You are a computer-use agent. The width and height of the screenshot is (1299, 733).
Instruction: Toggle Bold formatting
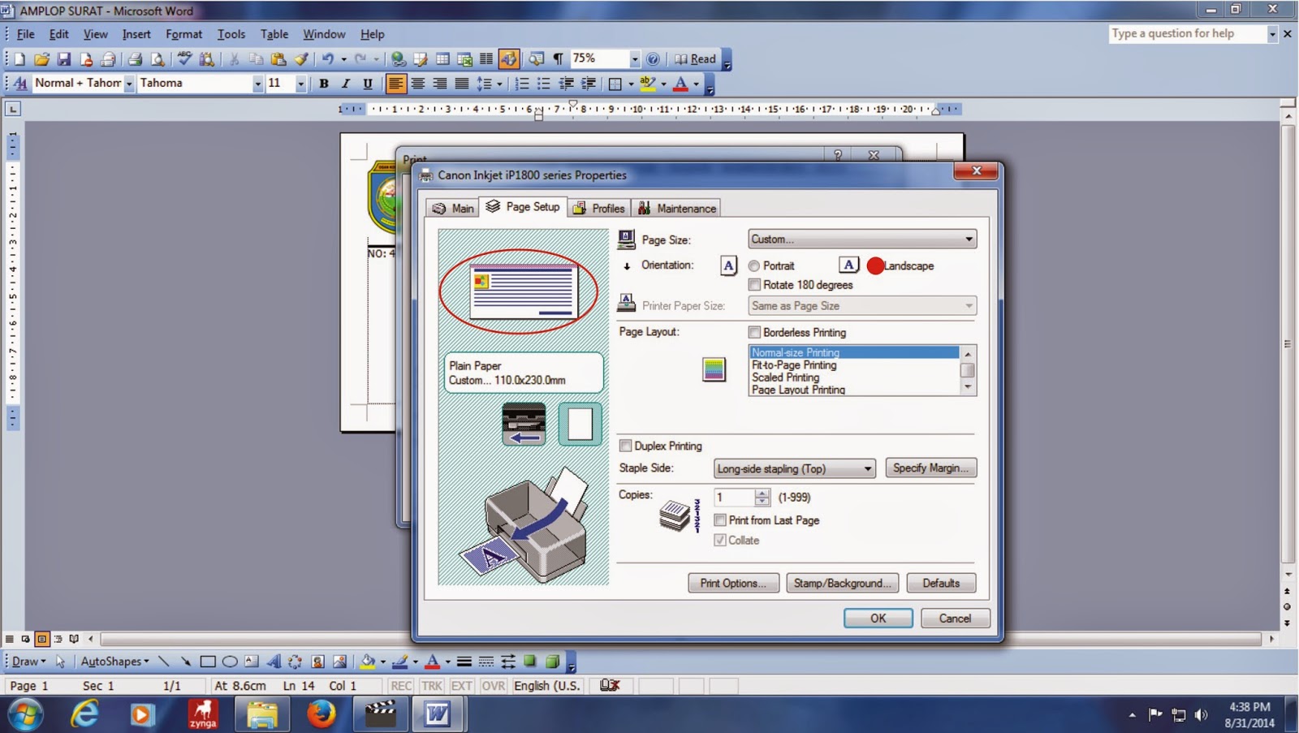[324, 84]
